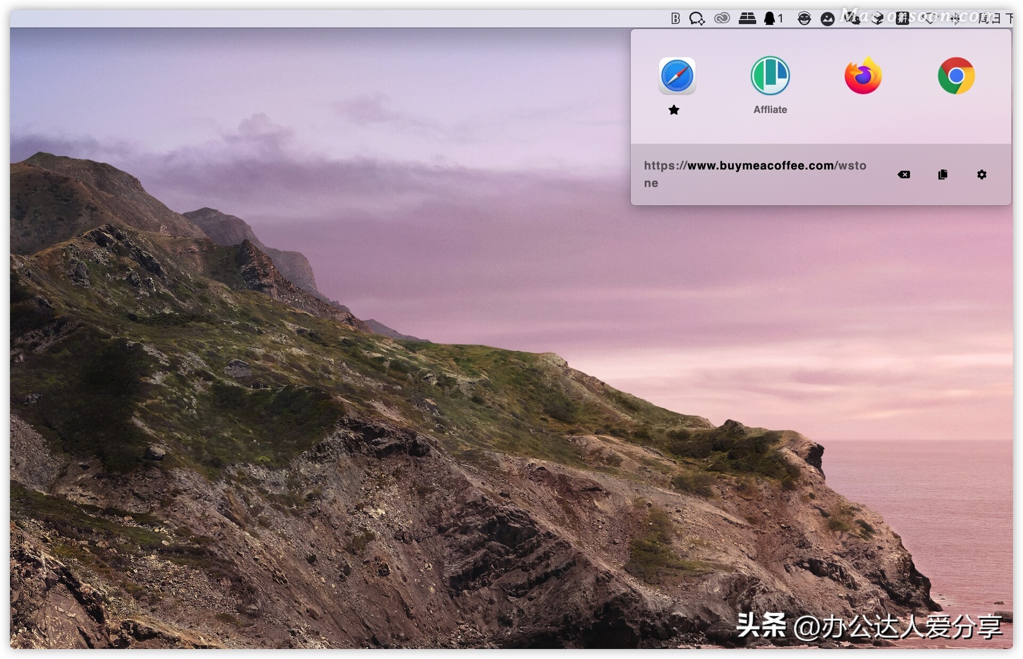The image size is (1023, 659).
Task: Click the stacked layers menu bar icon
Action: 747,18
